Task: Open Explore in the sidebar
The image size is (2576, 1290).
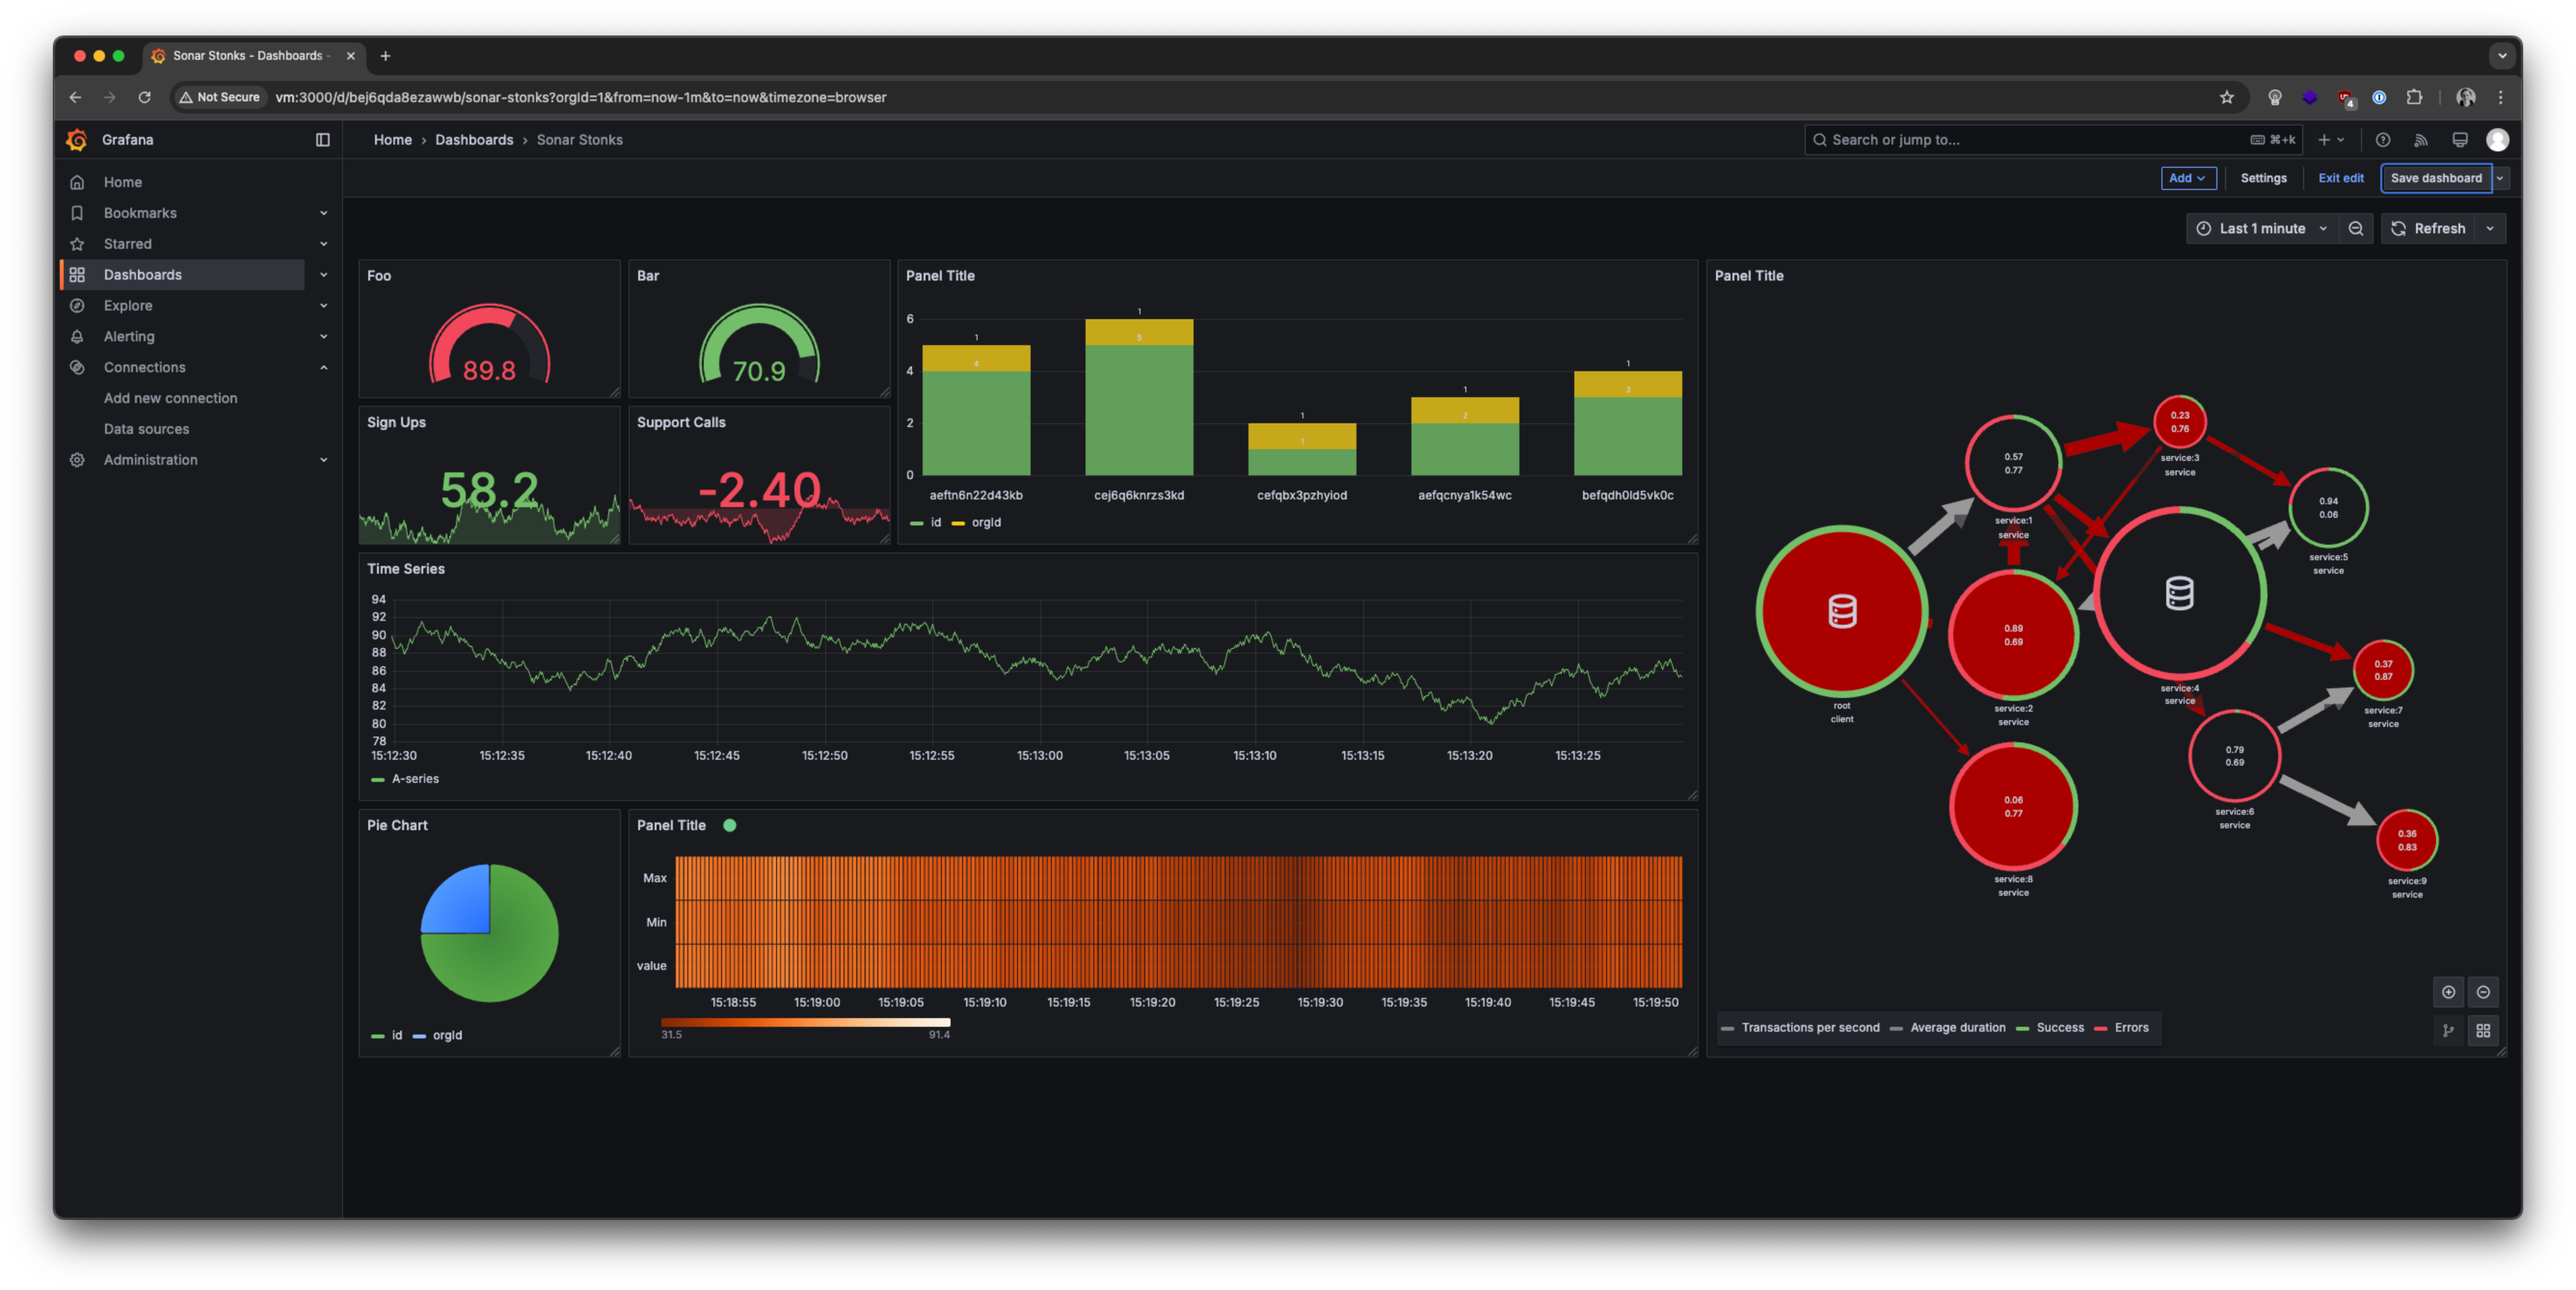Action: (128, 306)
